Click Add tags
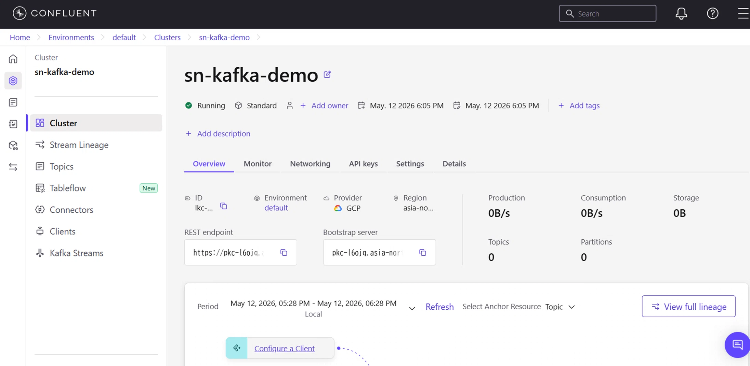 point(579,105)
